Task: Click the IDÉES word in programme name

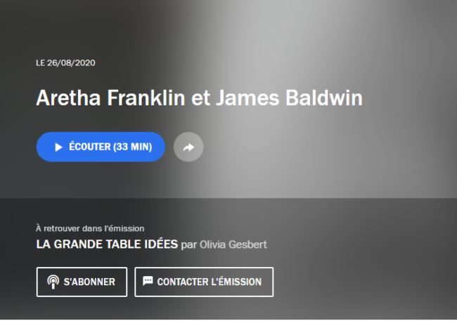Action: point(161,244)
